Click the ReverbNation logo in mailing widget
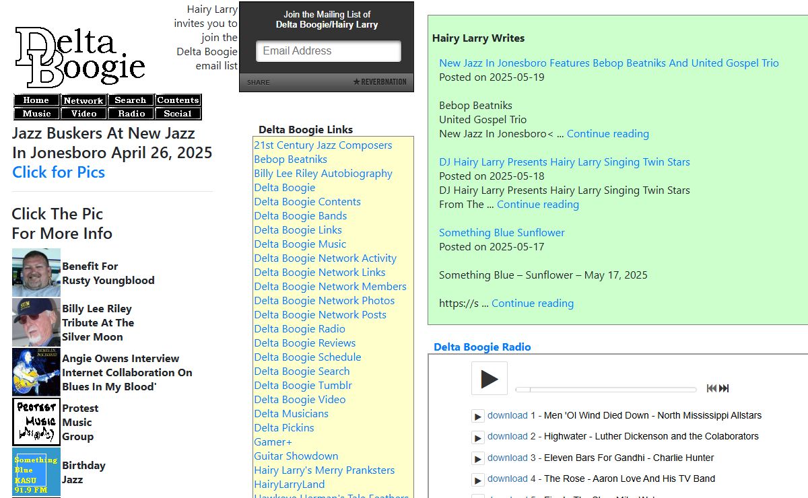Image resolution: width=808 pixels, height=498 pixels. pyautogui.click(x=380, y=82)
